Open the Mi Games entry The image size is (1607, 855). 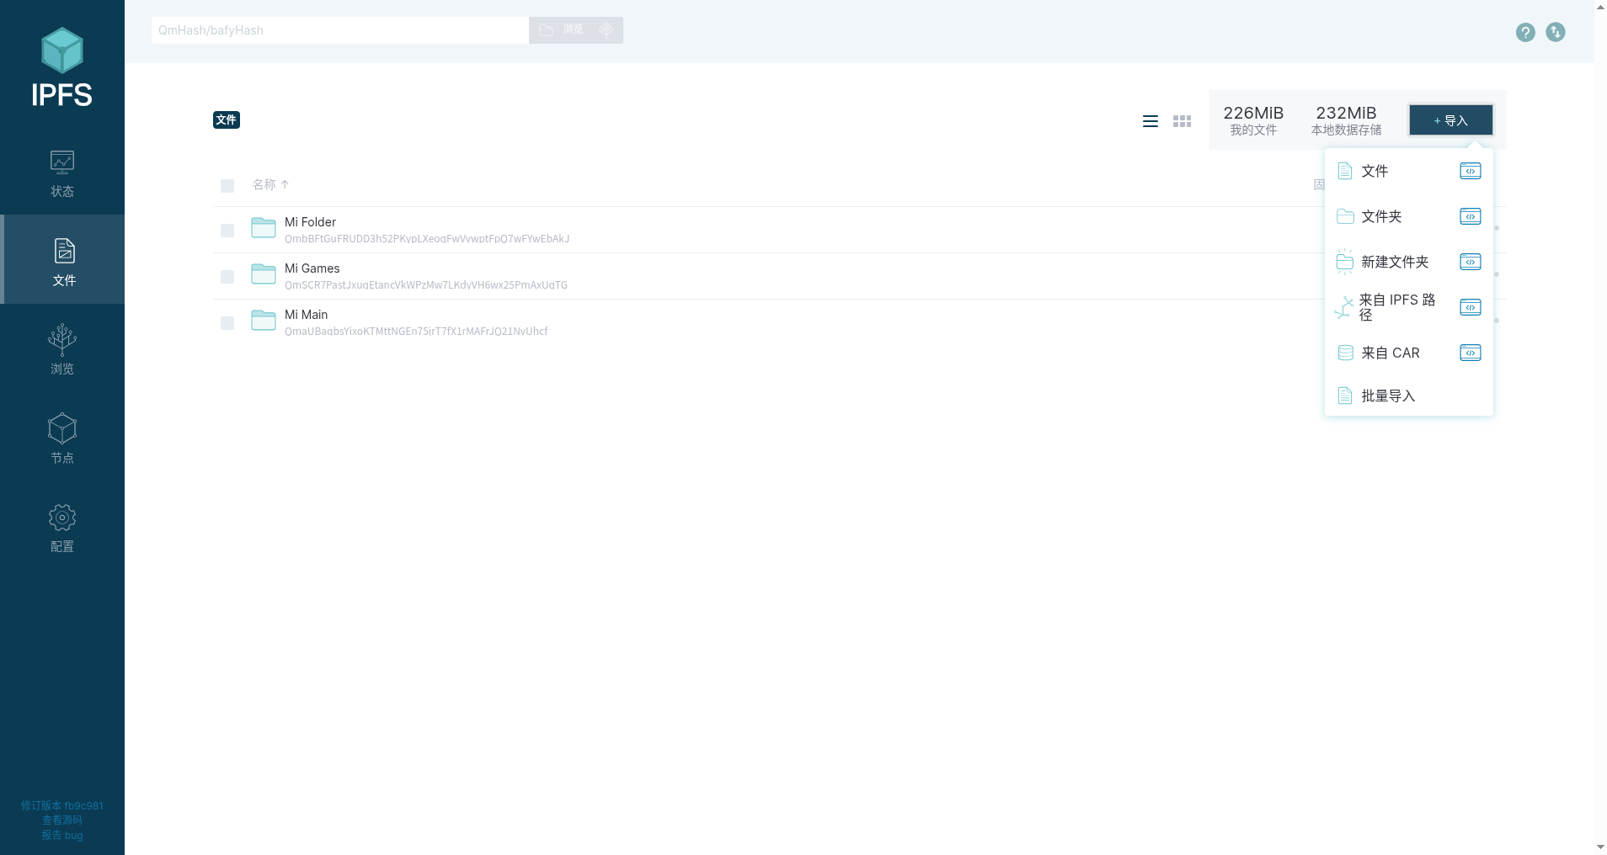click(x=312, y=268)
